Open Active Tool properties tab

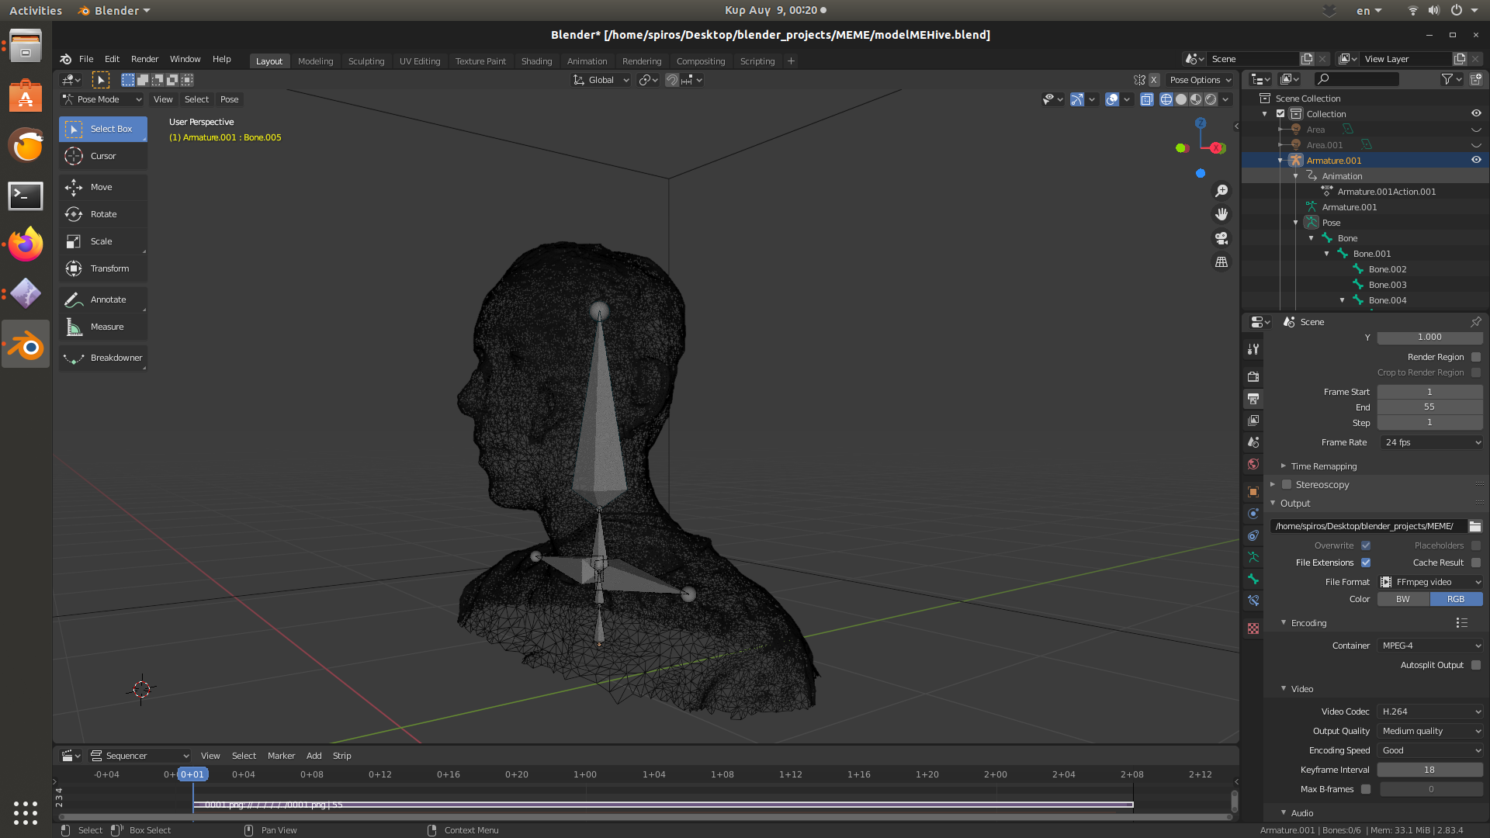[1253, 349]
